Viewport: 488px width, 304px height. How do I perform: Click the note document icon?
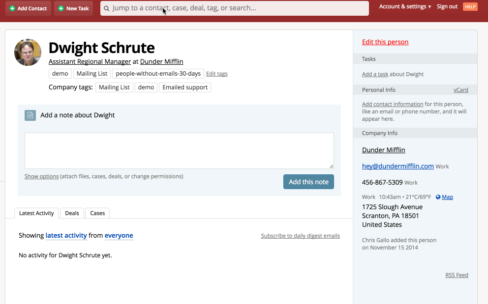(x=30, y=115)
